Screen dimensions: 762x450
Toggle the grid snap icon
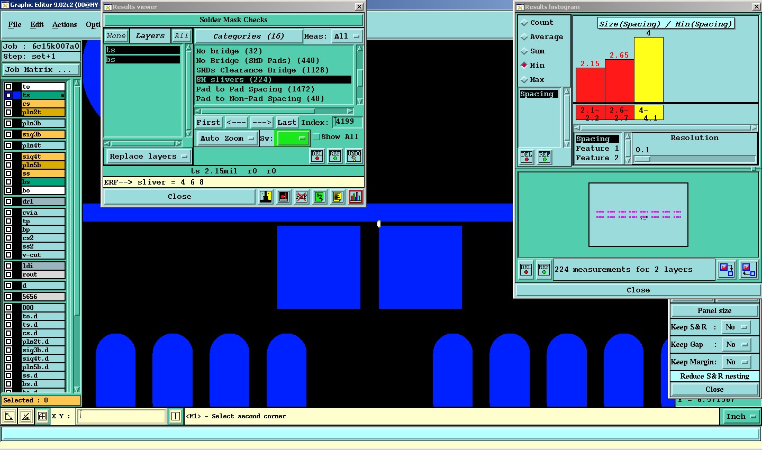click(x=42, y=417)
